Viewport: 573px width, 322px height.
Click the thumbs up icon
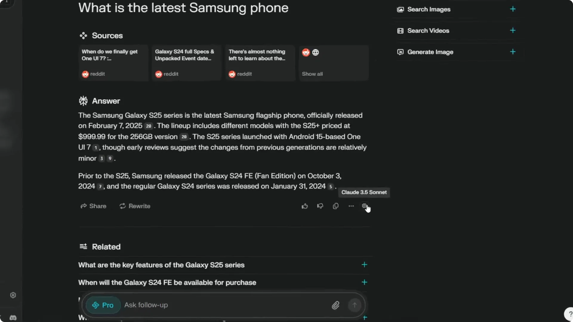[304, 206]
